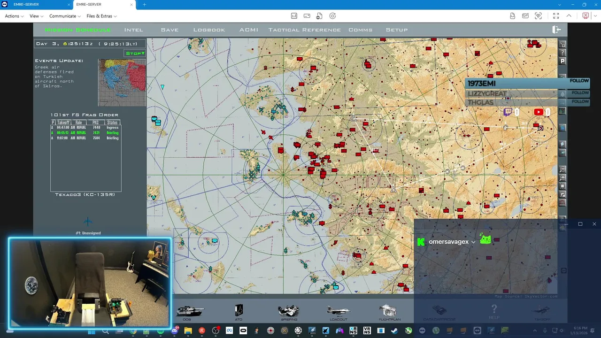Expand the omersavagex dropdown chevron
Image resolution: width=601 pixels, height=338 pixels.
pos(473,242)
